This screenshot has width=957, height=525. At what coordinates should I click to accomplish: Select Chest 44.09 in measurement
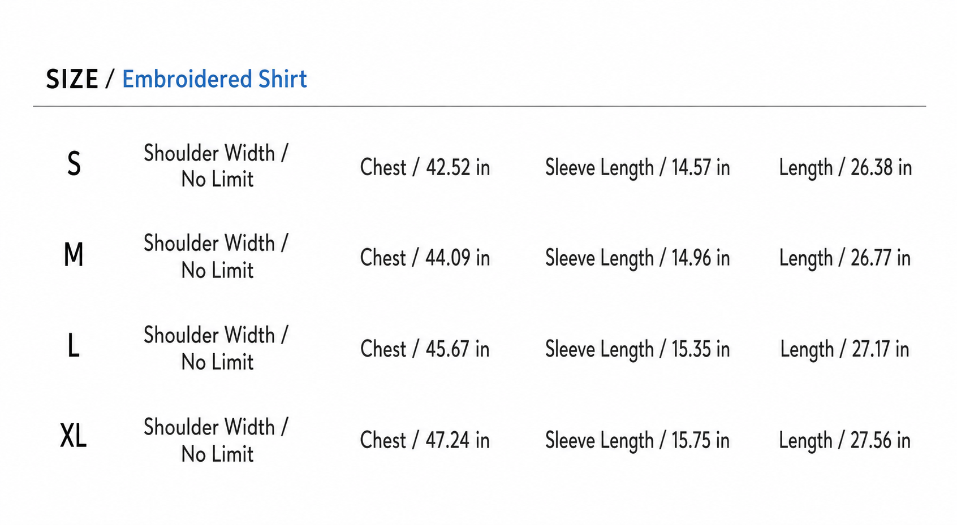pyautogui.click(x=425, y=258)
